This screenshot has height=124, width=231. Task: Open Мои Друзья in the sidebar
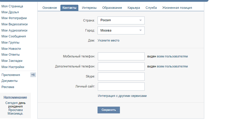(x=10, y=12)
